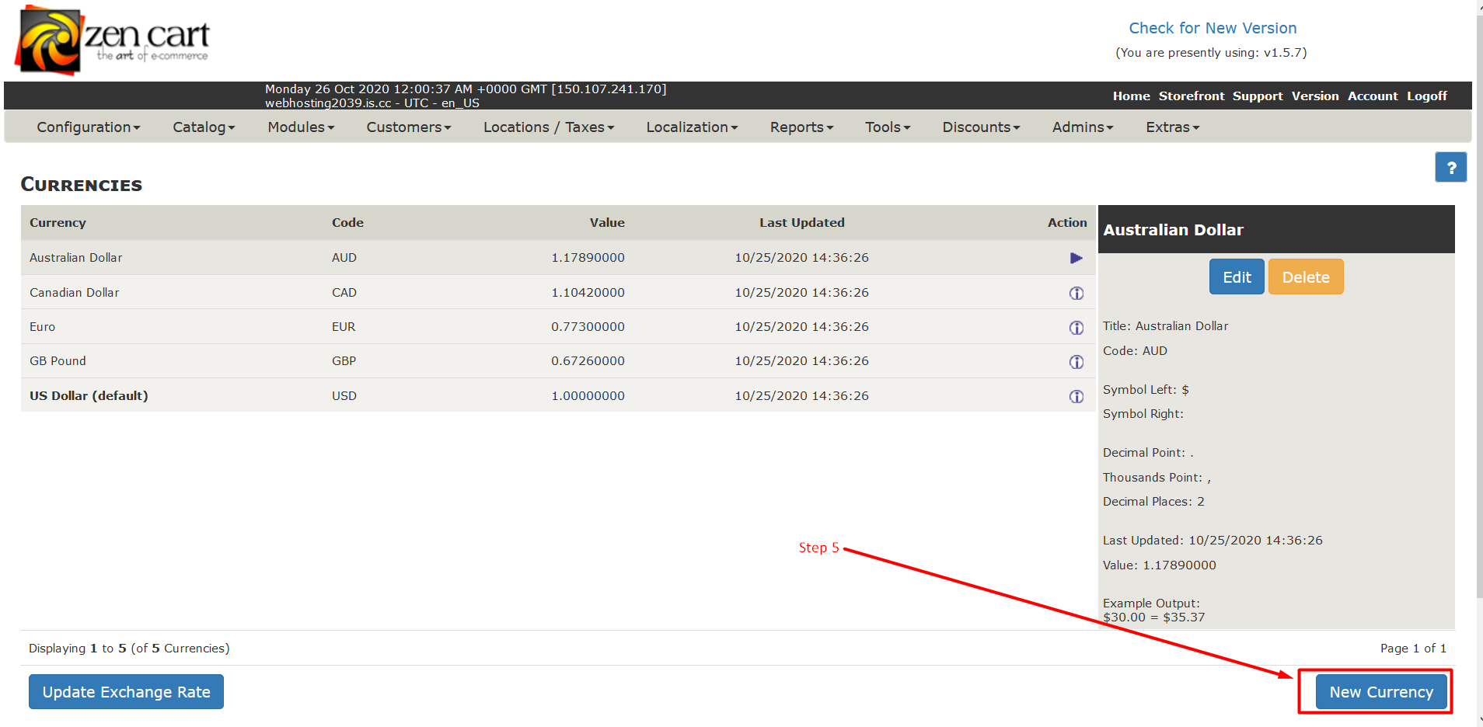Expand the Extras menu
Viewport: 1483px width, 727px height.
(x=1173, y=127)
